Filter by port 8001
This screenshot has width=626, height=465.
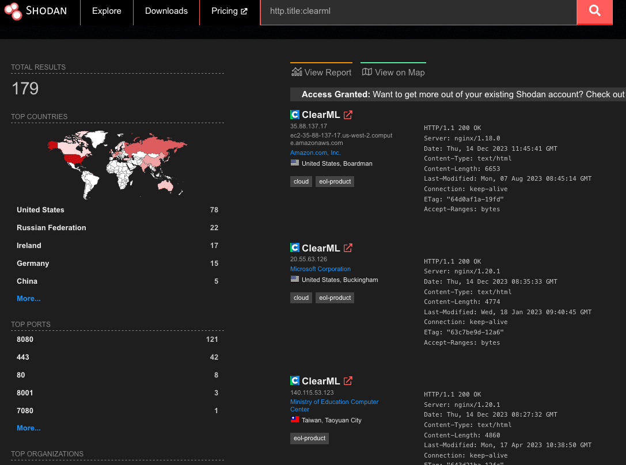point(117,393)
